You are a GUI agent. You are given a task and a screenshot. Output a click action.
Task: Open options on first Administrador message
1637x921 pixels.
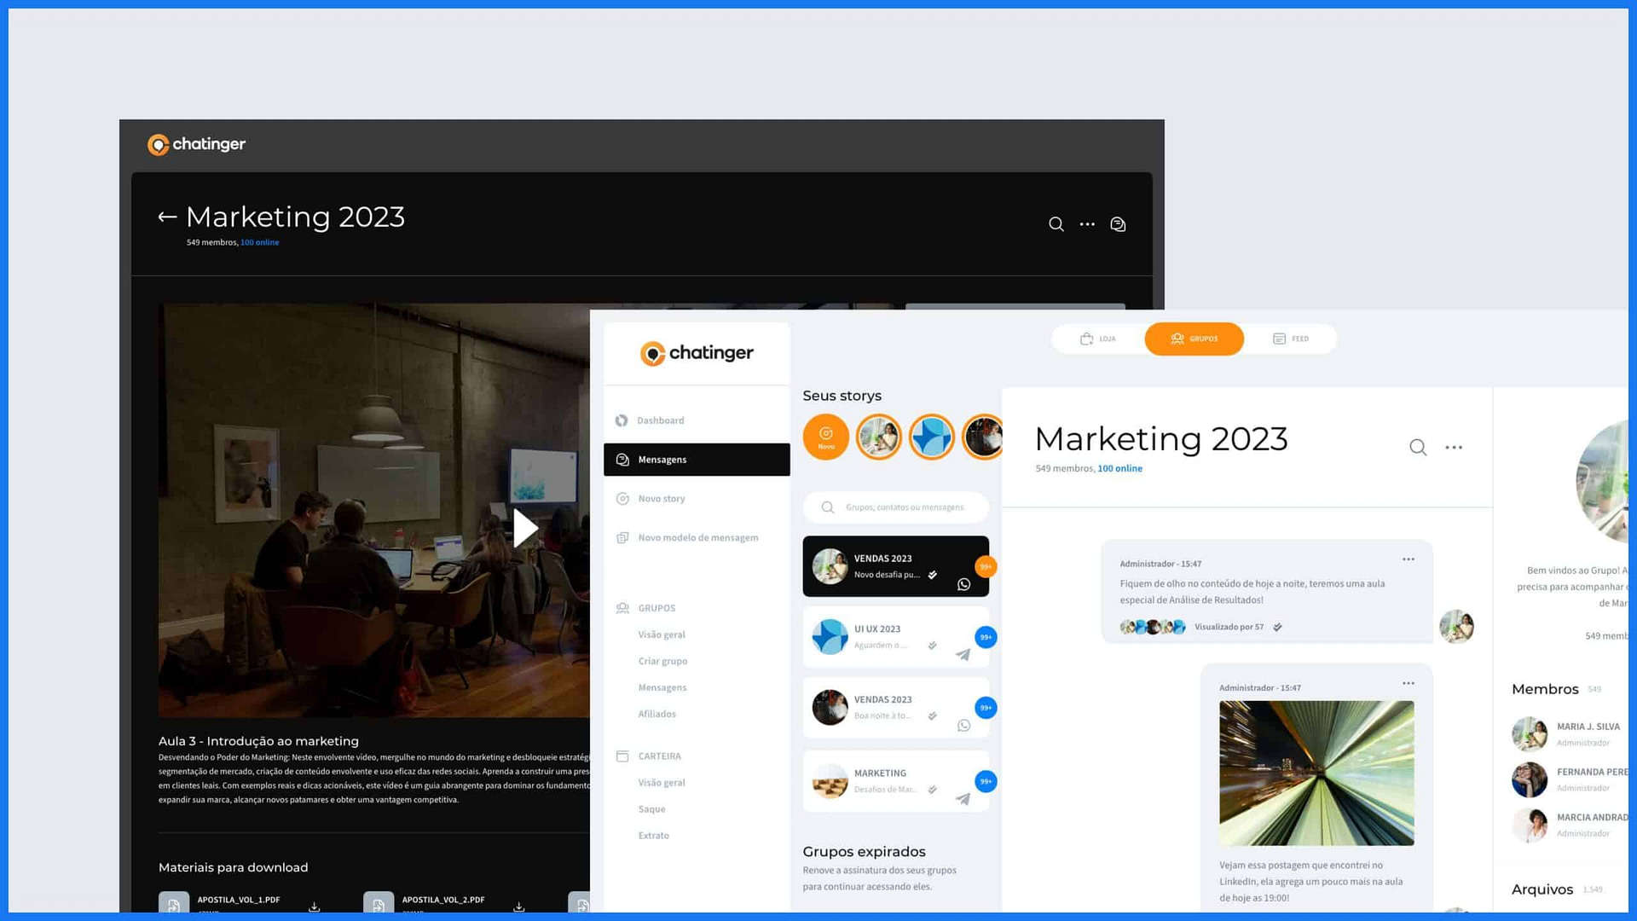pyautogui.click(x=1409, y=559)
